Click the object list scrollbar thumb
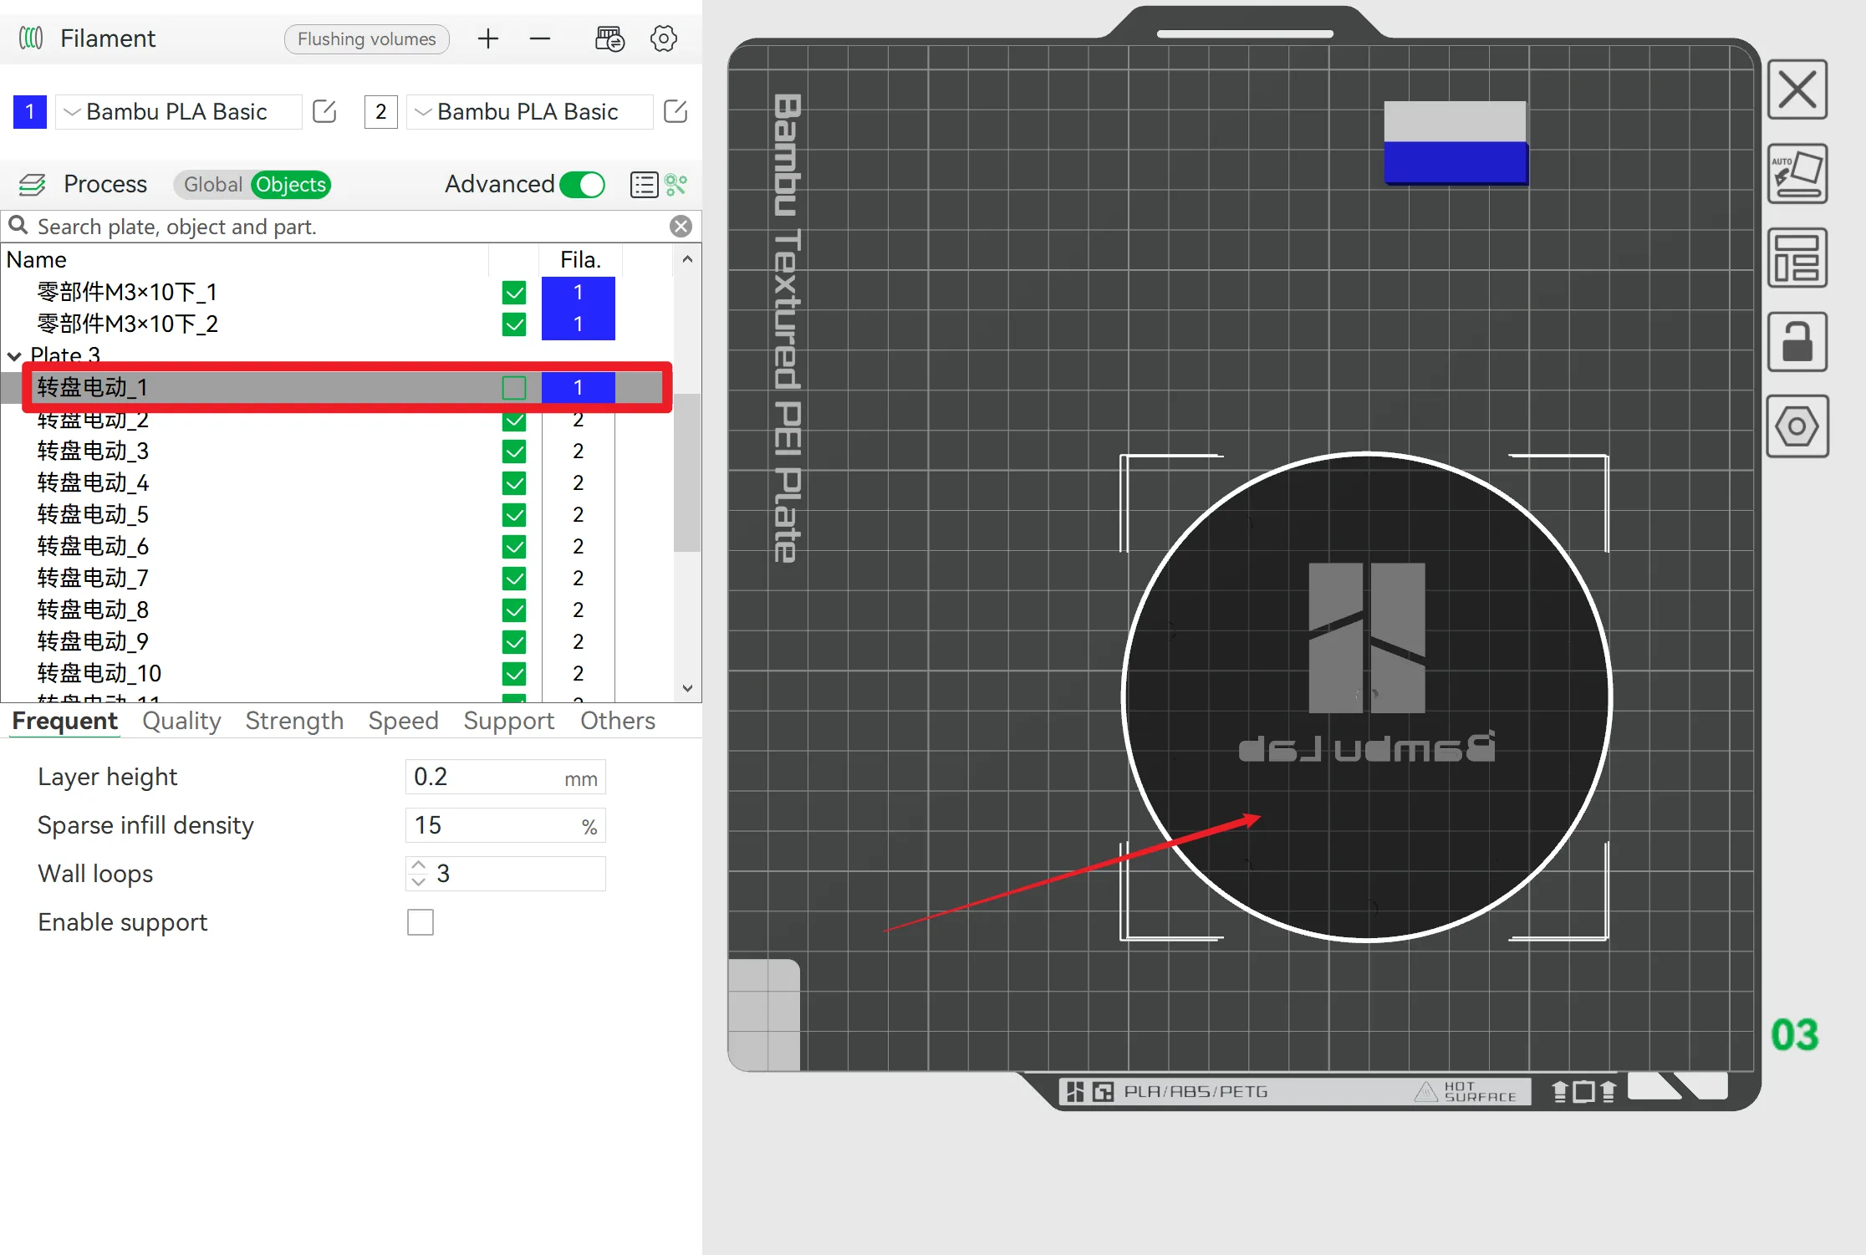Image resolution: width=1866 pixels, height=1255 pixels. [687, 472]
